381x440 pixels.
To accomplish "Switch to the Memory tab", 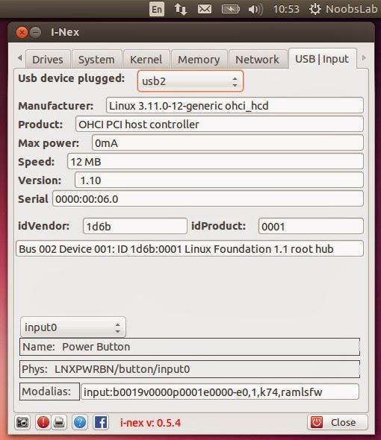I will pyautogui.click(x=199, y=59).
